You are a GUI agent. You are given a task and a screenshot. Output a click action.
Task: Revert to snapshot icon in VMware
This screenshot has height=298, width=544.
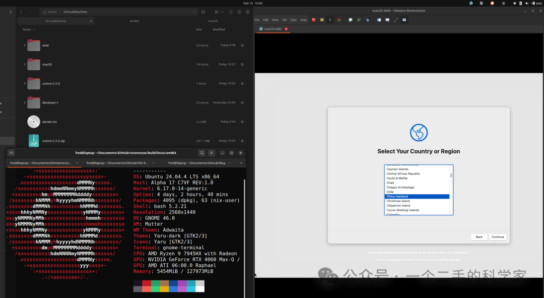coord(359,20)
